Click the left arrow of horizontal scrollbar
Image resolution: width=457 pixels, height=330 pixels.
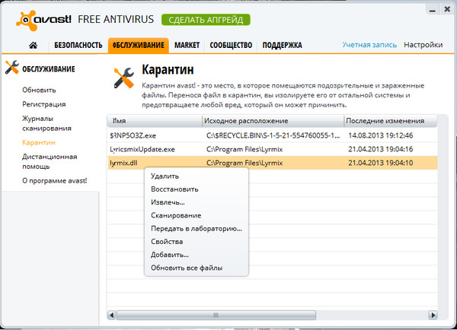[x=112, y=315]
